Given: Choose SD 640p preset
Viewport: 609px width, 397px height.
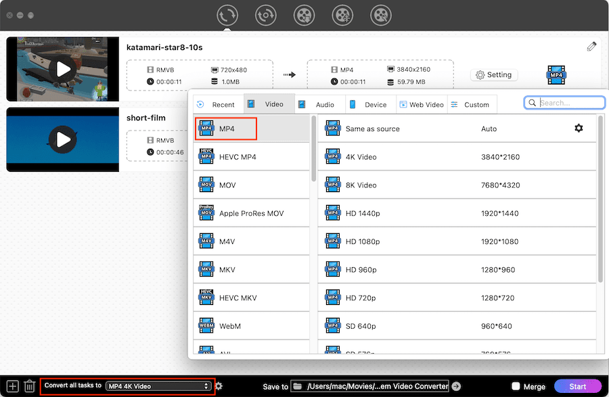Looking at the screenshot, I should (457, 326).
